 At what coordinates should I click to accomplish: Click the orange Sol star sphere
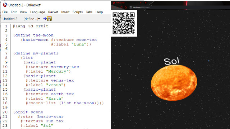(174, 83)
